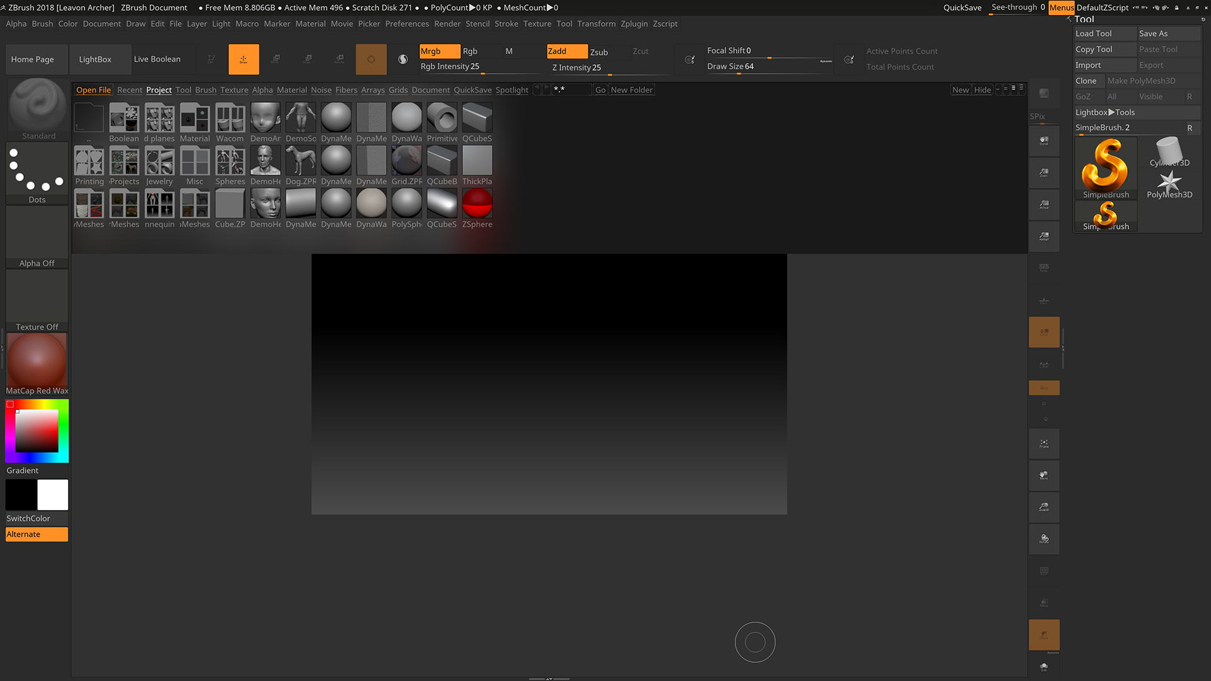
Task: Click the AAHalf icon
Action: click(x=1044, y=236)
